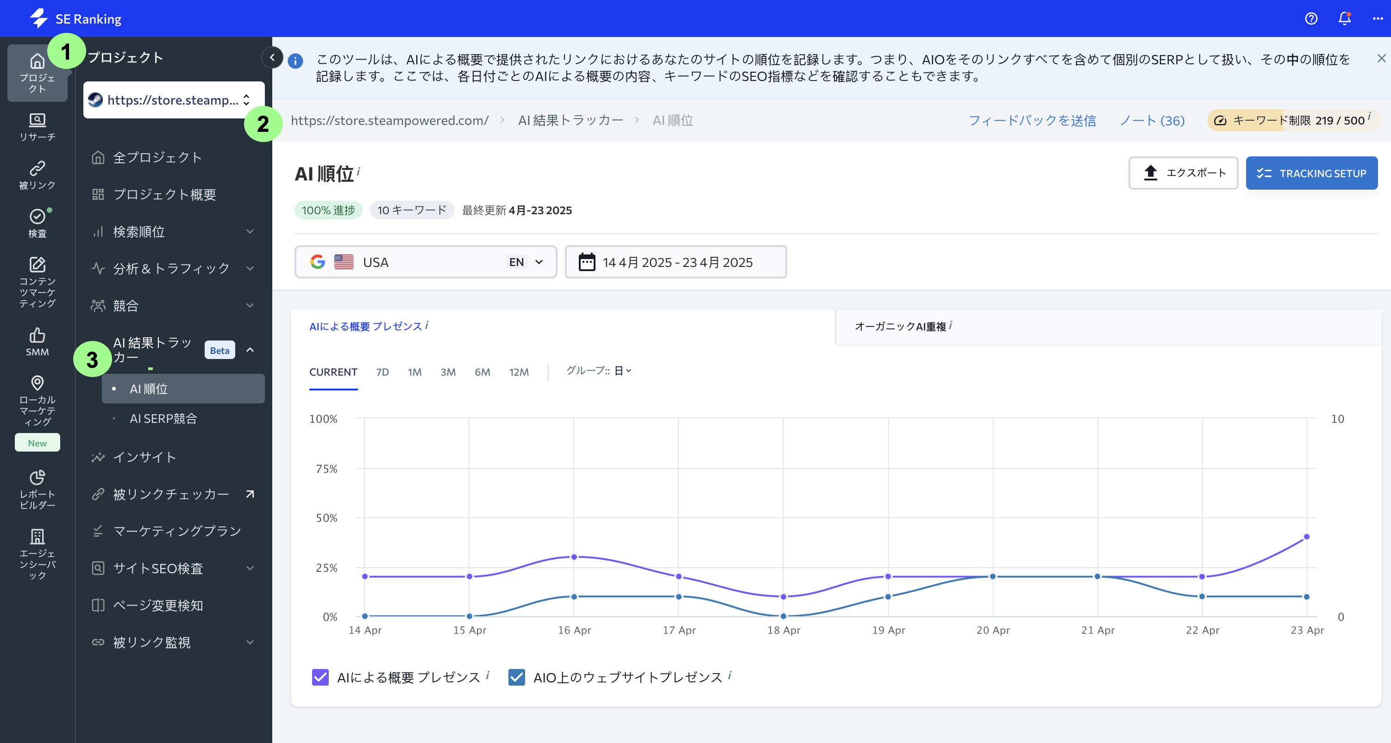Open the three-dot more menu
The image size is (1391, 743).
coord(1378,19)
